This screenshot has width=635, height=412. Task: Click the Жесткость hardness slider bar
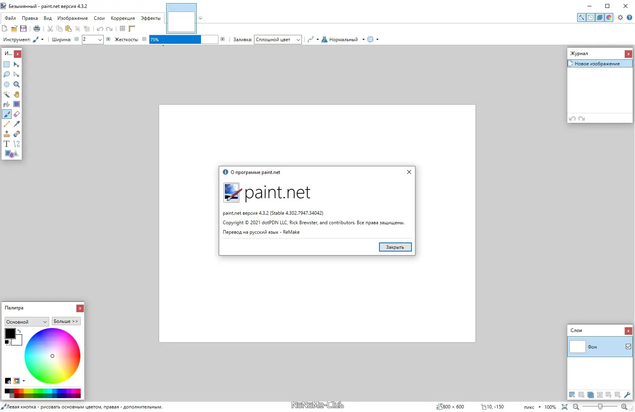[x=184, y=40]
